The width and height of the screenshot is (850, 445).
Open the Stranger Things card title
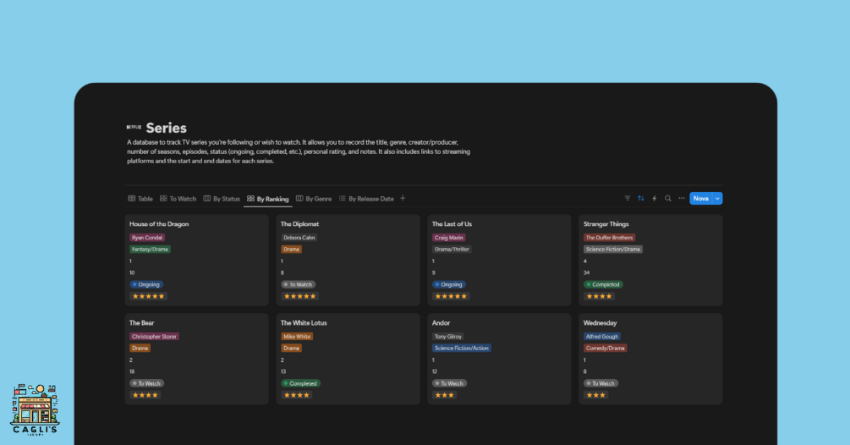[606, 224]
